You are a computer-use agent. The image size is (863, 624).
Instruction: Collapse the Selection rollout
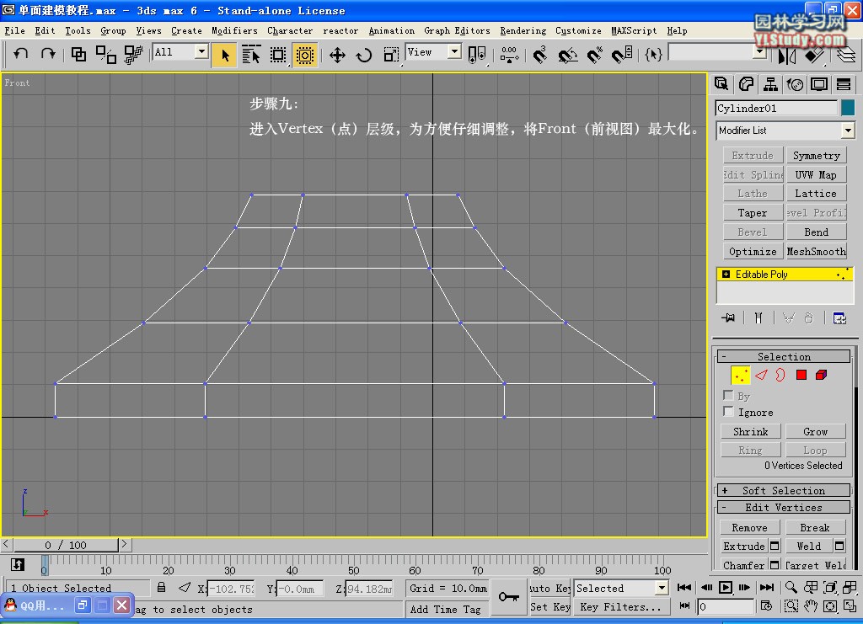(784, 356)
